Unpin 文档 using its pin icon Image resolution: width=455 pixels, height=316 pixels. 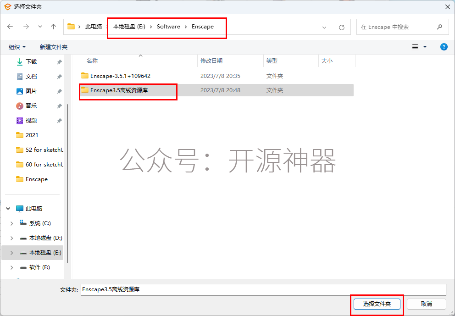59,77
